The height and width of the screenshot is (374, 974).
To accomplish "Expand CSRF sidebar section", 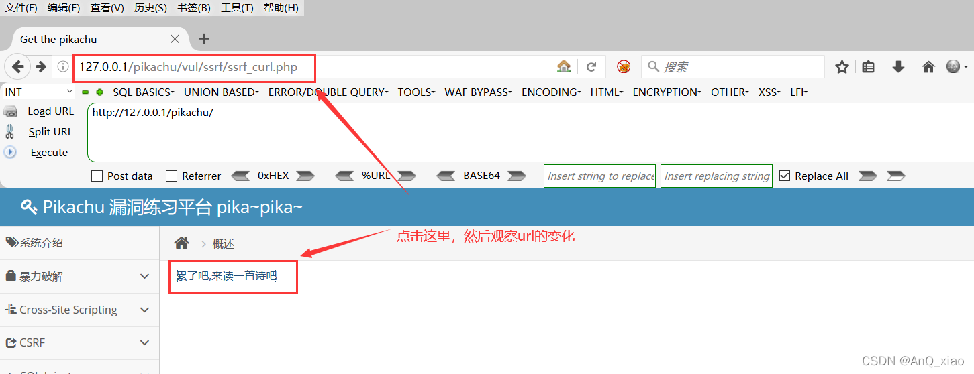I will click(79, 342).
